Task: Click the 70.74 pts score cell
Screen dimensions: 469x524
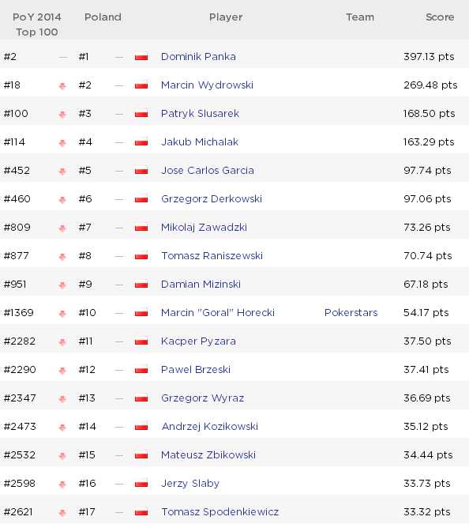Action: (x=428, y=255)
